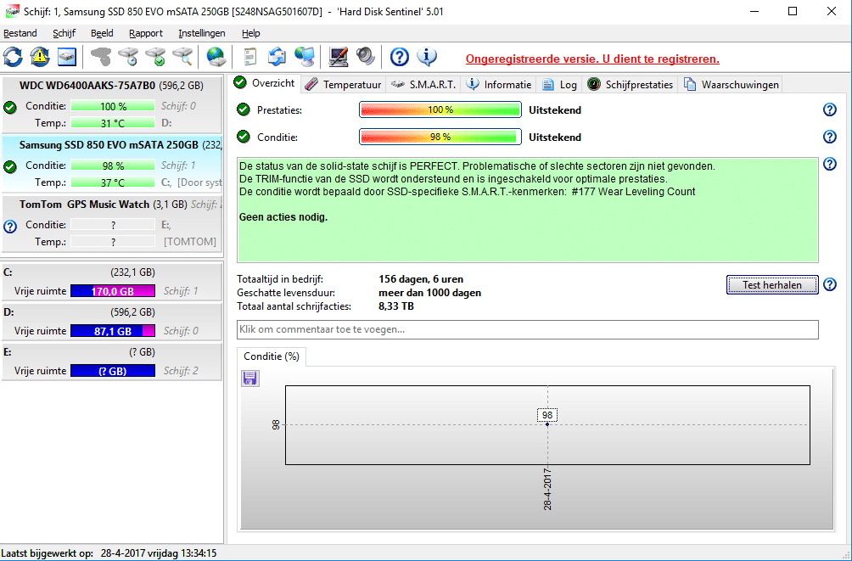The width and height of the screenshot is (852, 561).
Task: Switch to the Temperatuur tab
Action: pos(344,84)
